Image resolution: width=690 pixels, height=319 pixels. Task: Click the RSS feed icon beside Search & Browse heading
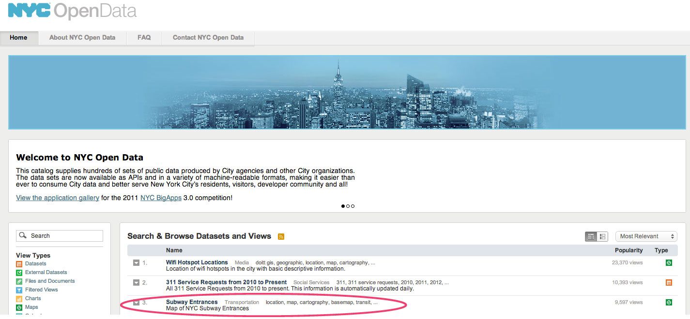[281, 236]
